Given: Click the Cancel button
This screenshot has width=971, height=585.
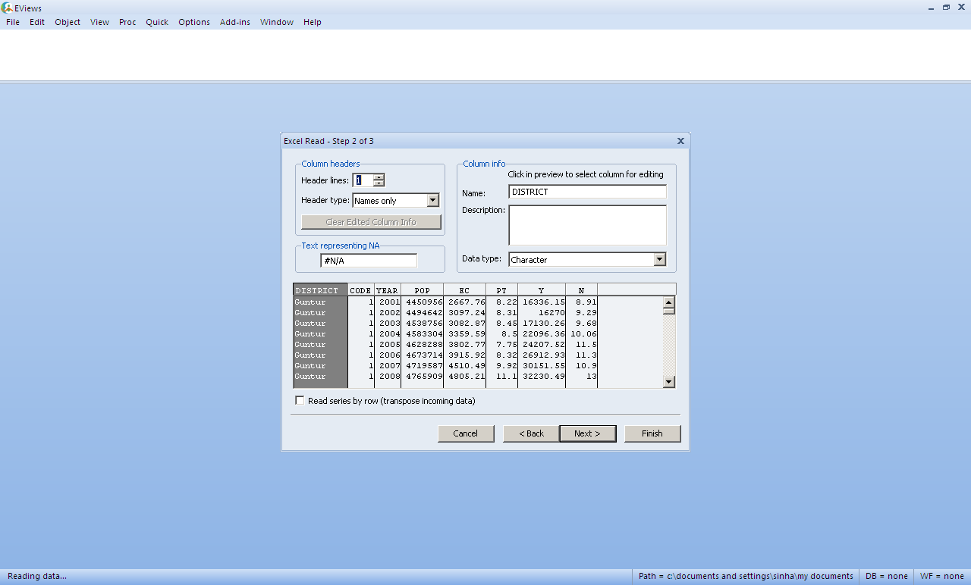Looking at the screenshot, I should (466, 433).
